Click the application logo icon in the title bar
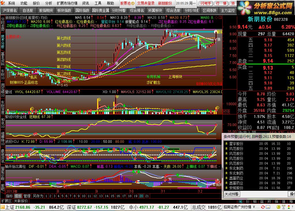This screenshot has height=211, width=295. coord(3,3)
